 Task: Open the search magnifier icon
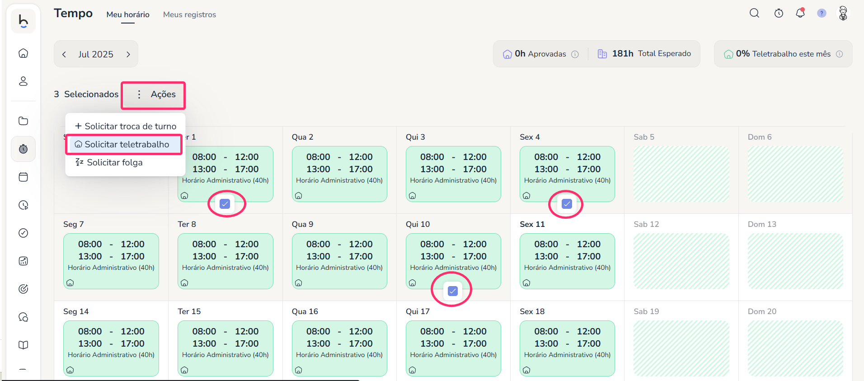pyautogui.click(x=754, y=13)
